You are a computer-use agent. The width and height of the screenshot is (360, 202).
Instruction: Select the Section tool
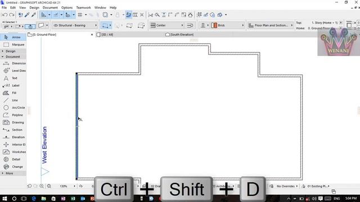coord(13,130)
